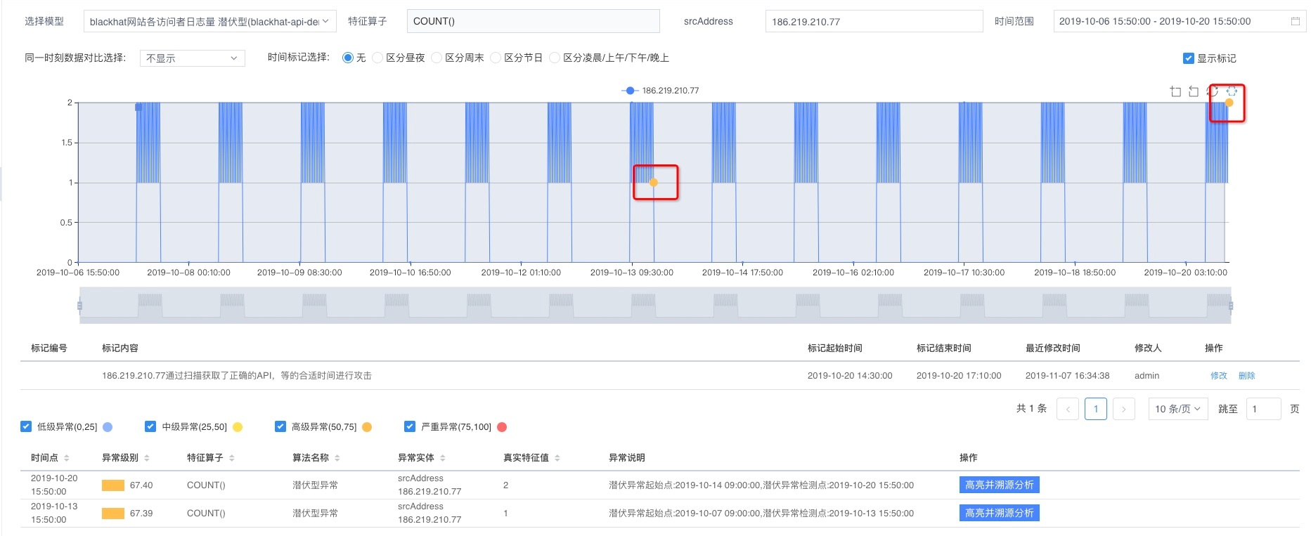Click the zoom reset (back) chart icon
The width and height of the screenshot is (1311, 536).
point(1194,91)
